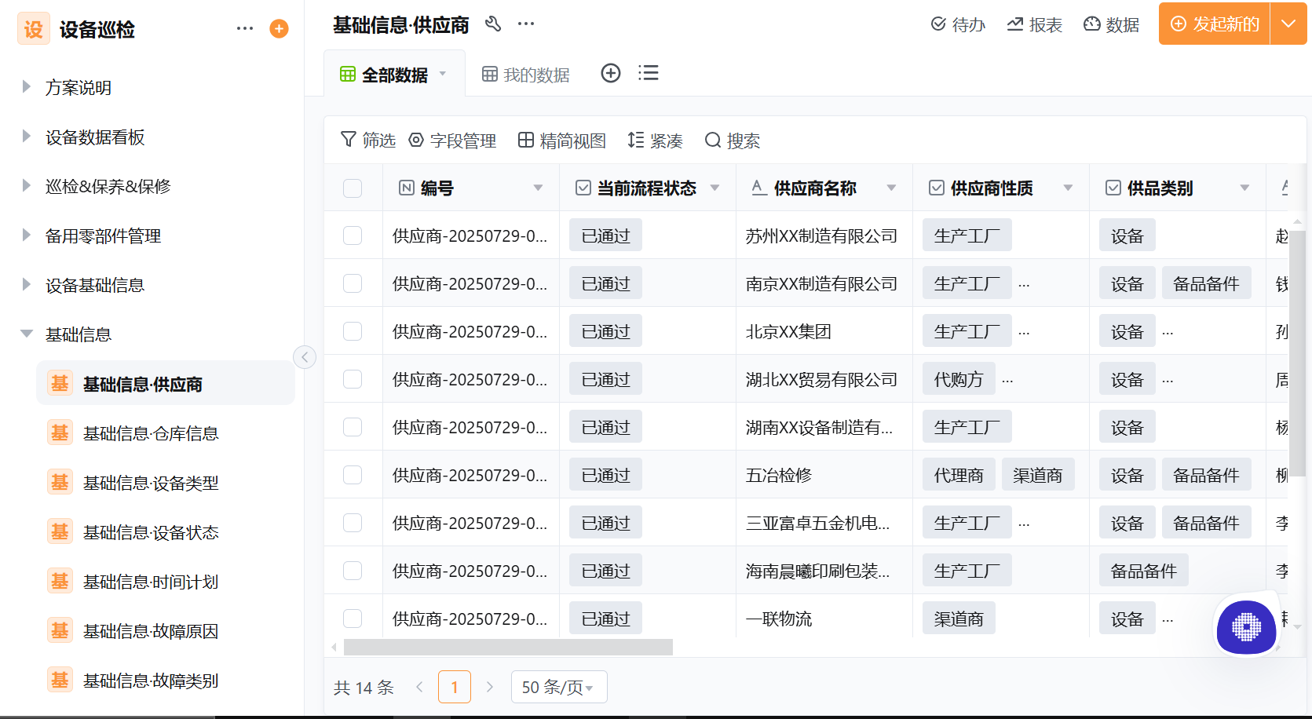The height and width of the screenshot is (719, 1312).
Task: Select all rows via header checkbox
Action: 352,188
